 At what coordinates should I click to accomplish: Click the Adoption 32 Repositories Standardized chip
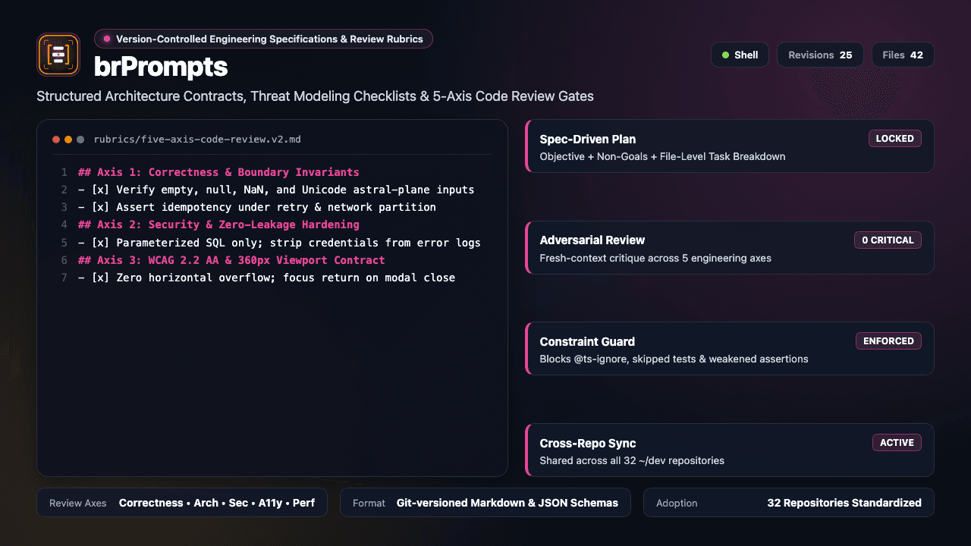[789, 503]
